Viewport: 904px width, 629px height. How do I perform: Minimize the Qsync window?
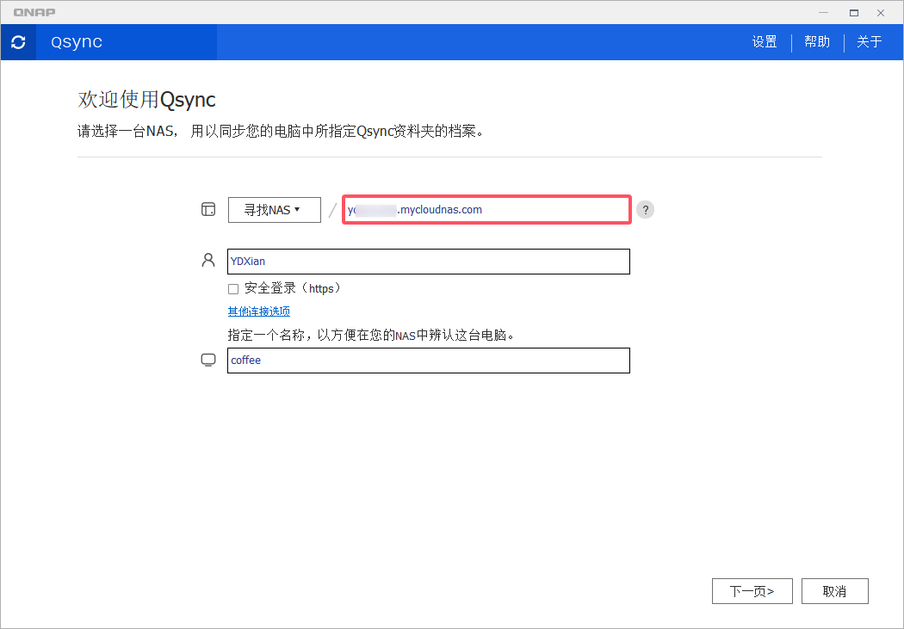pos(823,13)
